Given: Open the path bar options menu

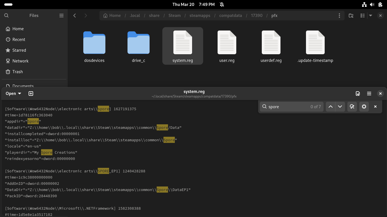Looking at the screenshot, I should click(x=339, y=16).
